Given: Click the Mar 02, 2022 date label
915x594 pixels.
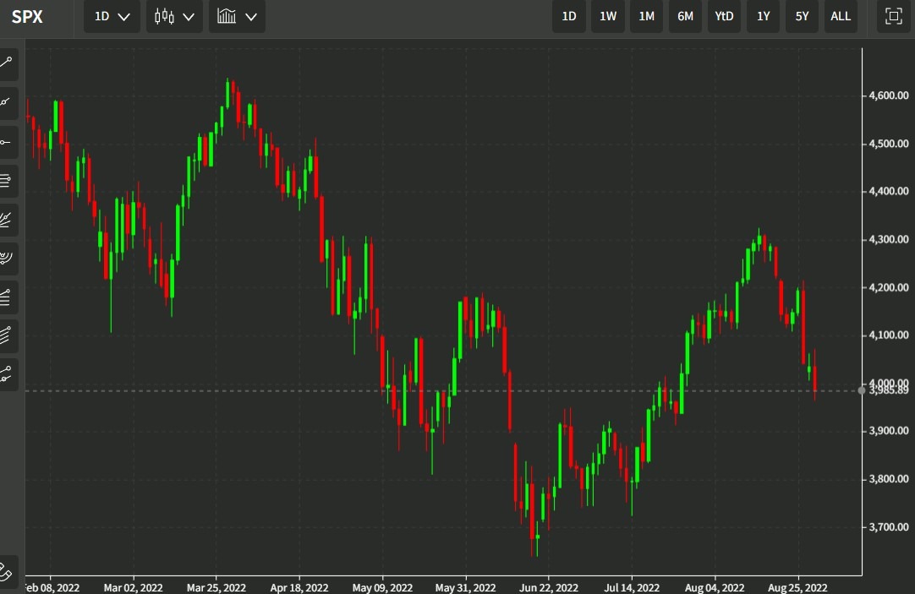Looking at the screenshot, I should 133,587.
